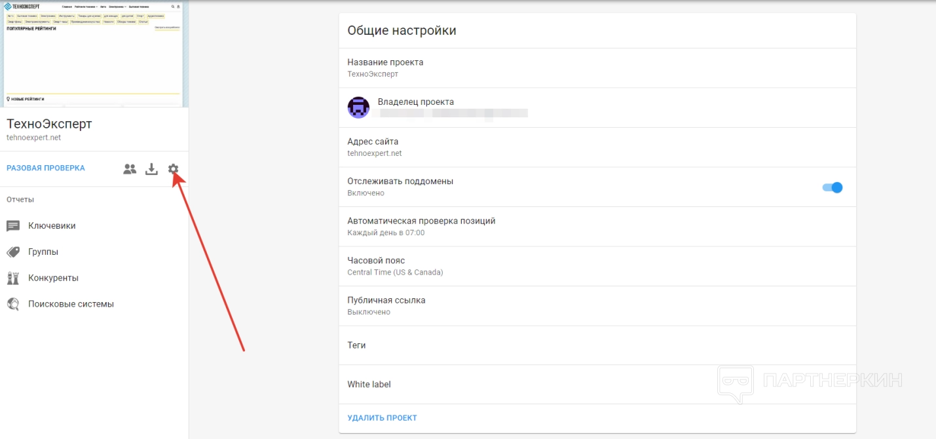The image size is (936, 439).
Task: Click the Ключевики speech bubble icon
Action: pos(13,226)
